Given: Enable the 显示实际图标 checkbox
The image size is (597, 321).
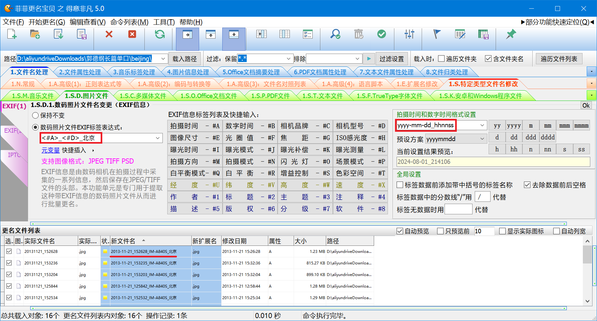Looking at the screenshot, I should point(502,231).
